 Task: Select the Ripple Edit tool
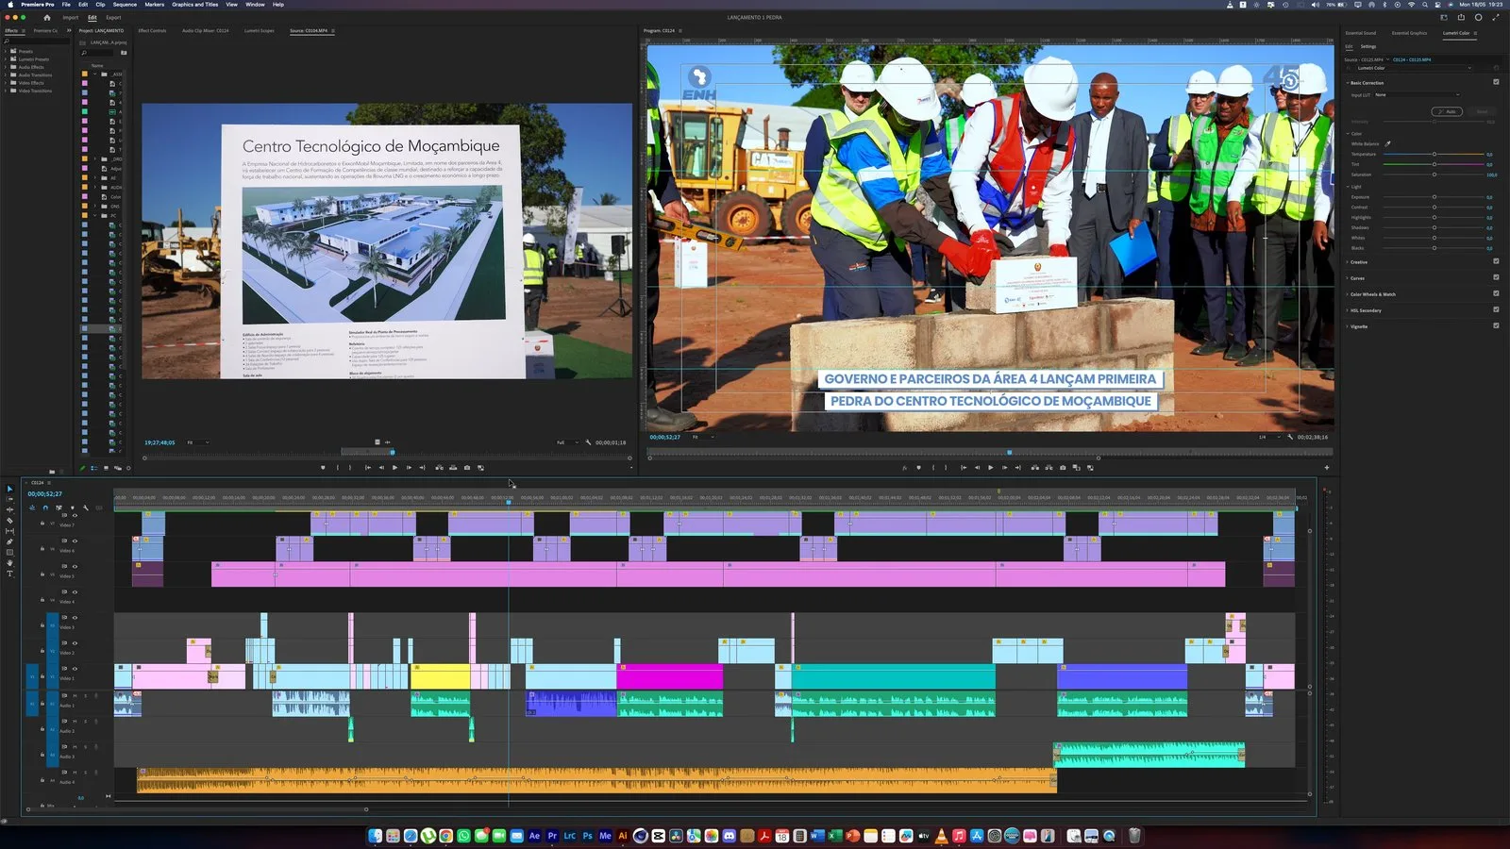click(x=10, y=509)
